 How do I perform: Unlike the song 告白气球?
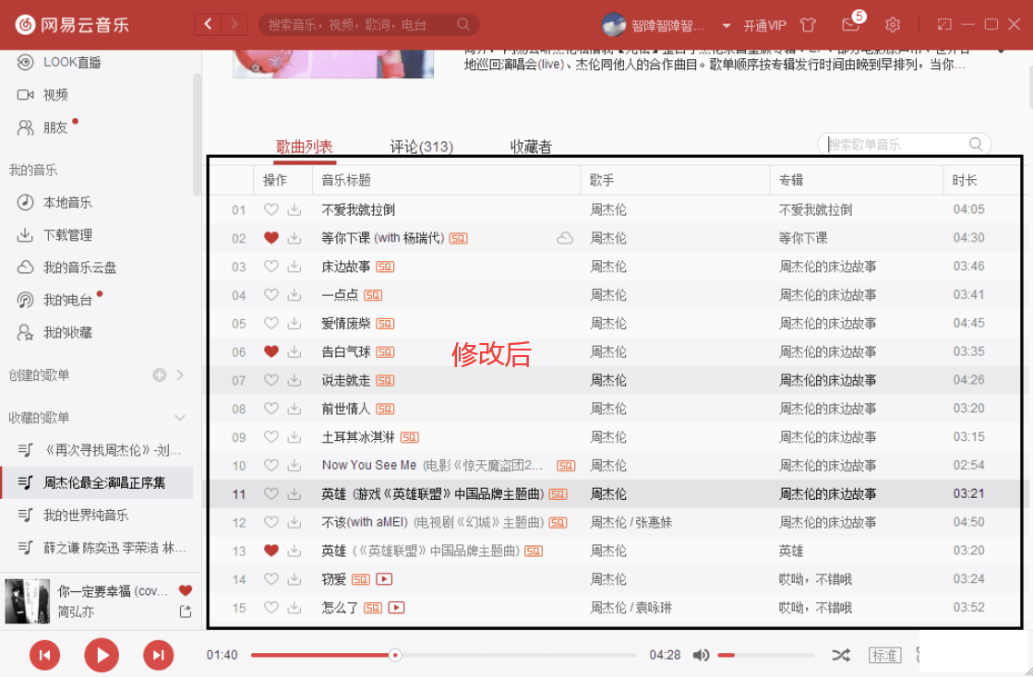tap(270, 352)
